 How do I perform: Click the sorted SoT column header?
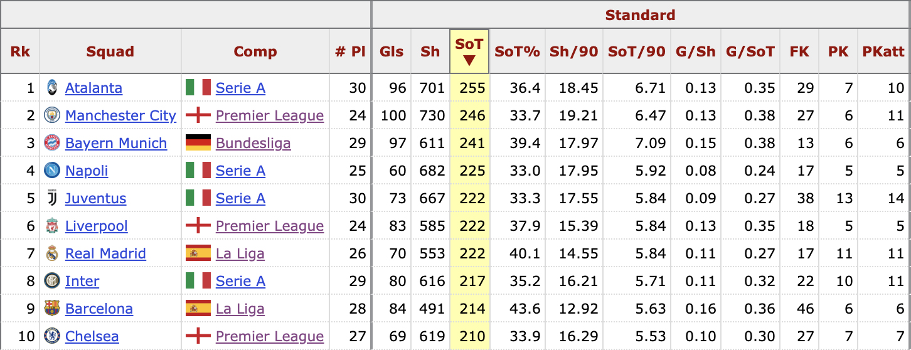pos(469,51)
